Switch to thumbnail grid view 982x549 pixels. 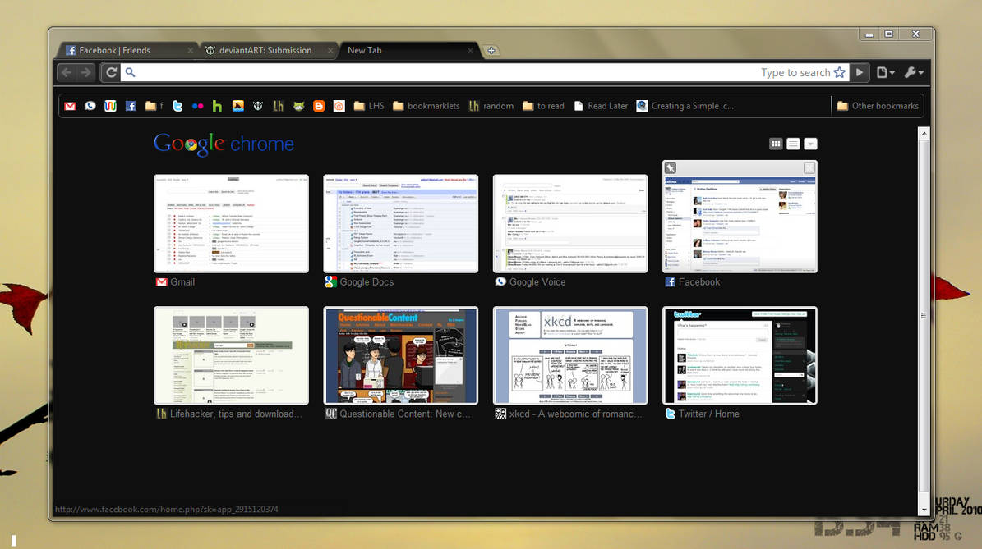[x=776, y=144]
